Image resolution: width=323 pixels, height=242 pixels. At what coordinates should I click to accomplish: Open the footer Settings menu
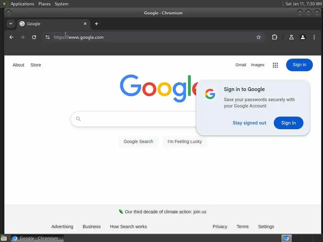[266, 227]
